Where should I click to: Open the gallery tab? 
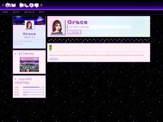click(x=29, y=12)
